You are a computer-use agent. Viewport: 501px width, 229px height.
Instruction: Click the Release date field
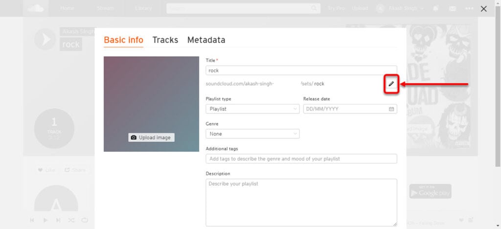click(x=350, y=109)
